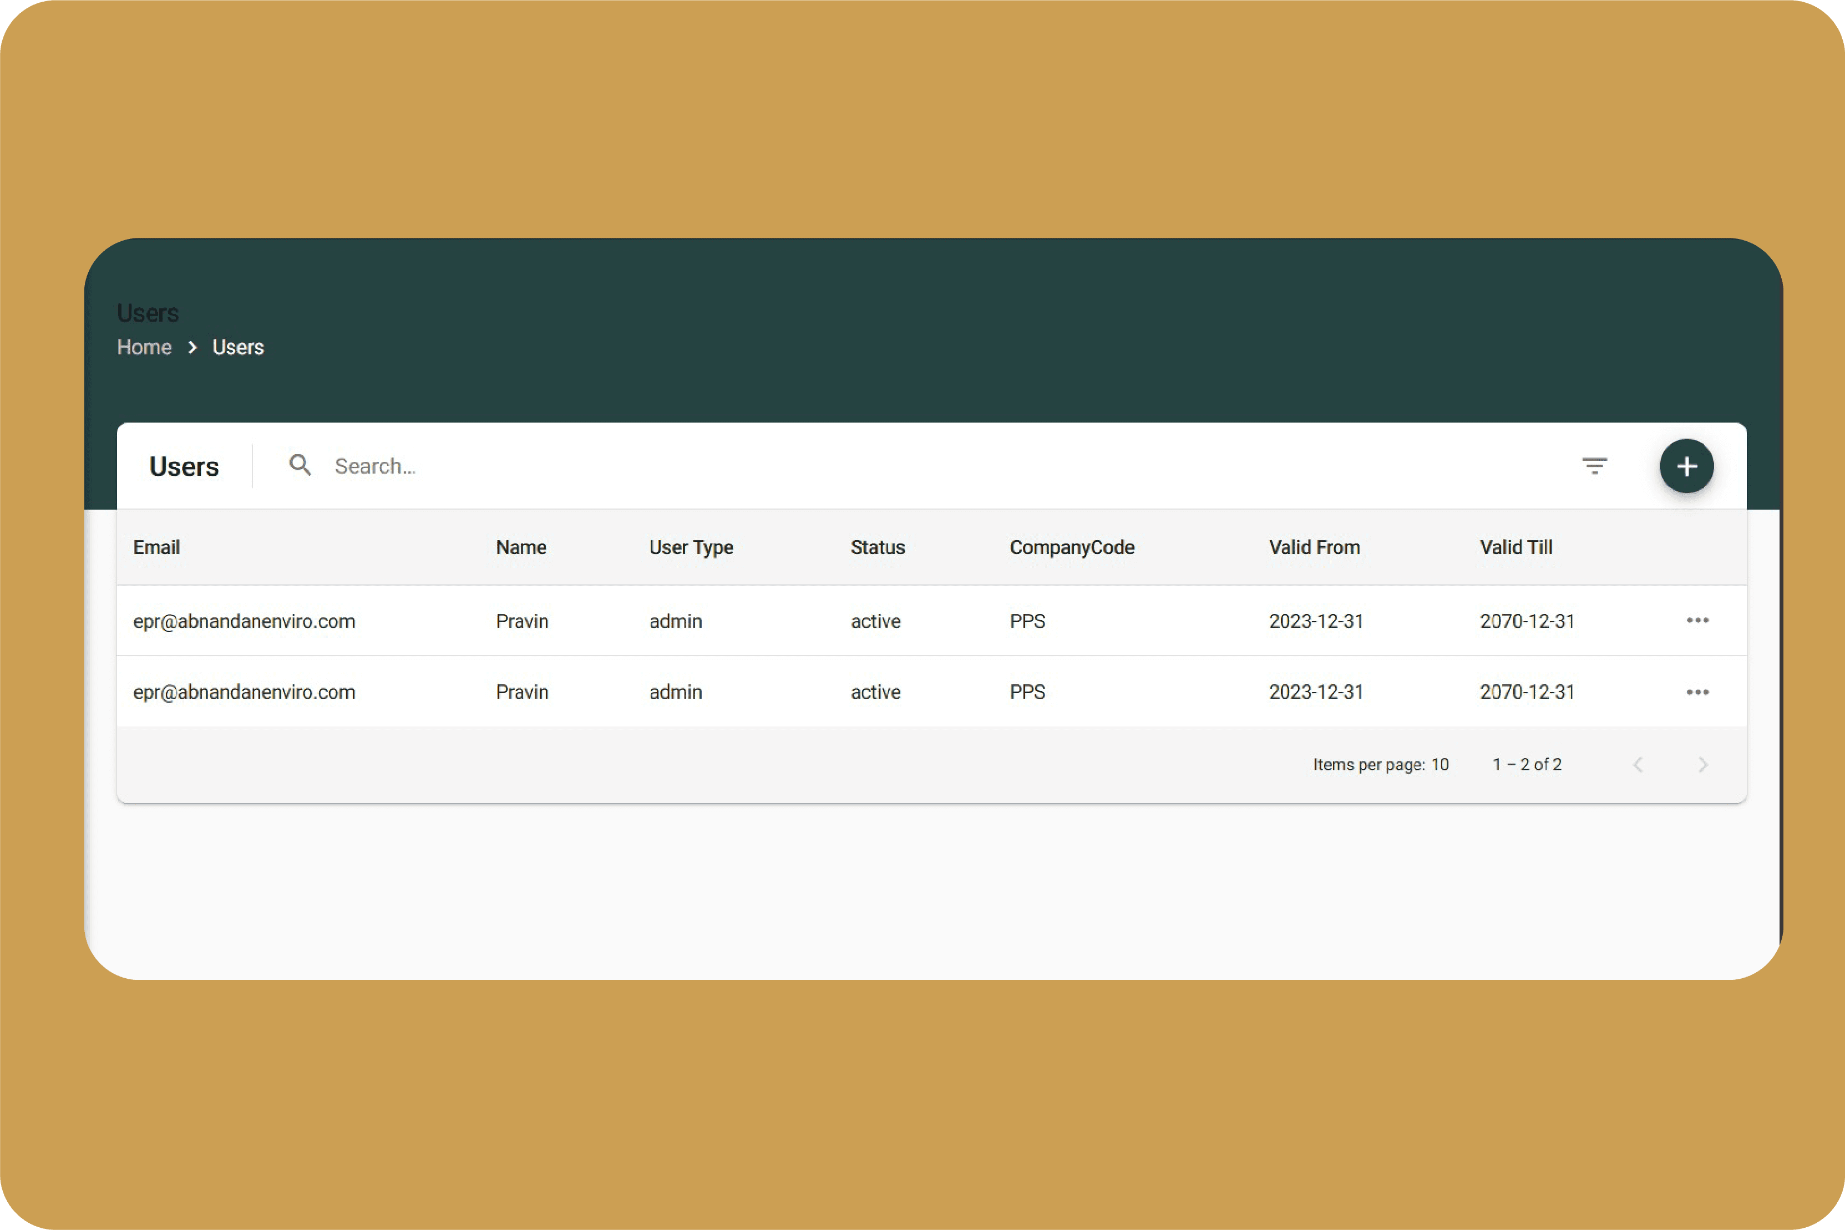Sort by CompanyCode column header
The height and width of the screenshot is (1230, 1845).
[x=1072, y=547]
